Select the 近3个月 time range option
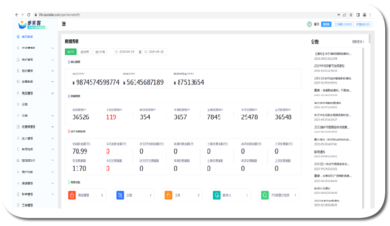390x226 pixels. pyautogui.click(x=100, y=52)
